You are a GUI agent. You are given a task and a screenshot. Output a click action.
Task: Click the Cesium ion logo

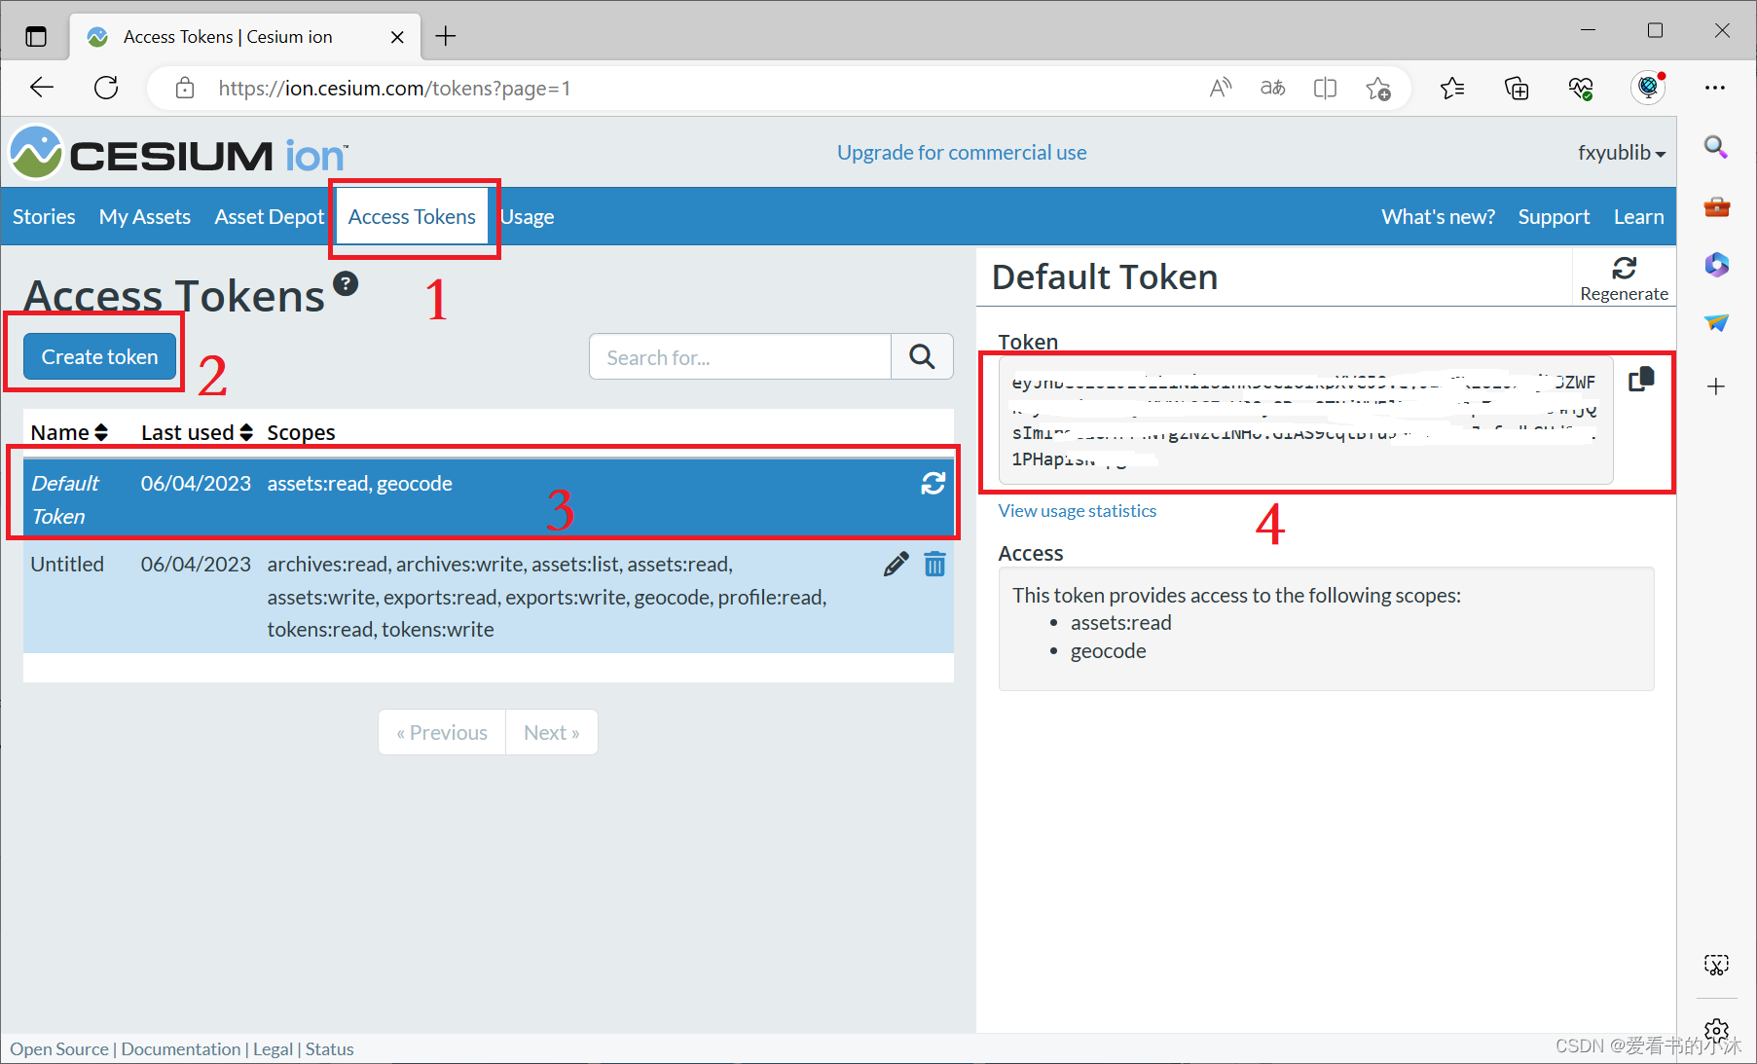177,154
